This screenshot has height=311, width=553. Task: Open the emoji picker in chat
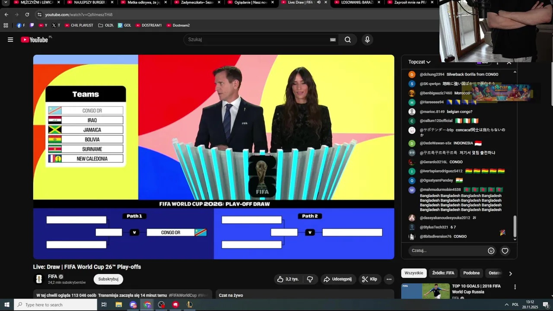pos(491,251)
